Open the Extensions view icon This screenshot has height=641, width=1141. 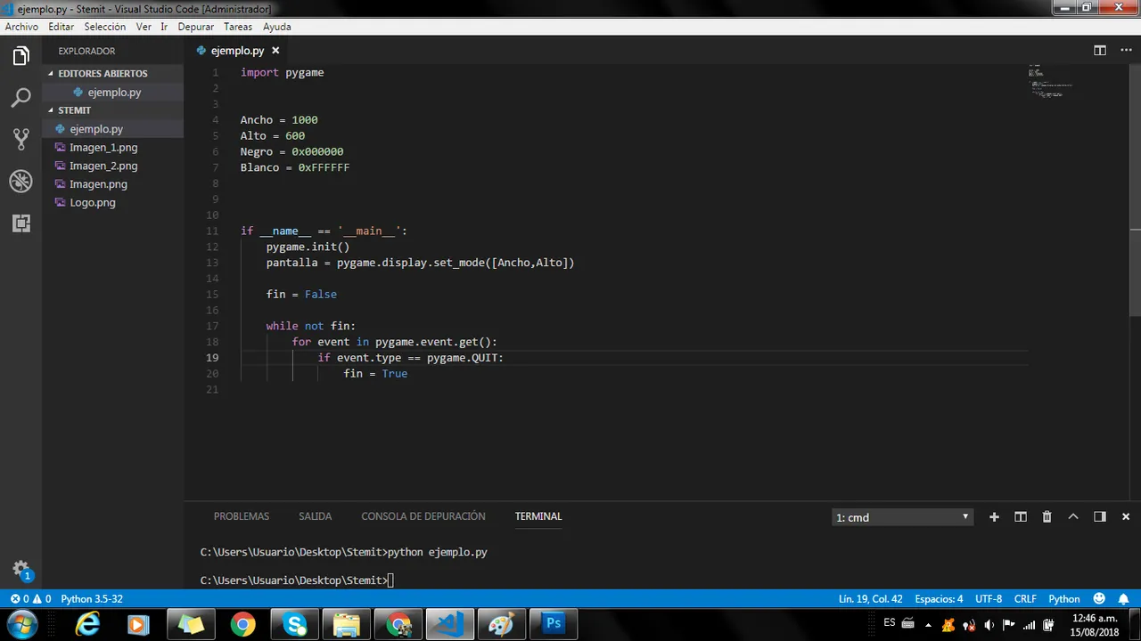21,223
